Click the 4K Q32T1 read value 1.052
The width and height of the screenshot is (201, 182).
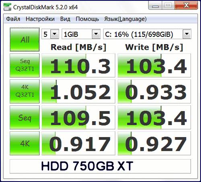click(x=78, y=91)
